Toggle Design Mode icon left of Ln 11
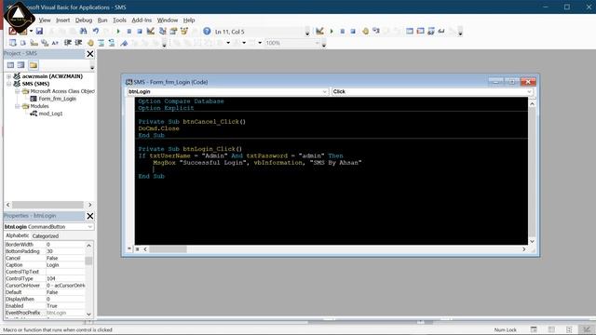Image resolution: width=596 pixels, height=335 pixels. coord(151,31)
